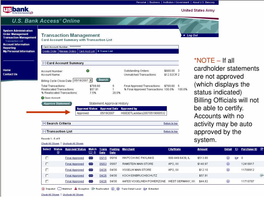Select checkbox for RAMSTEIN MAIN STORE transaction
264x198 pixels.
click(47, 164)
